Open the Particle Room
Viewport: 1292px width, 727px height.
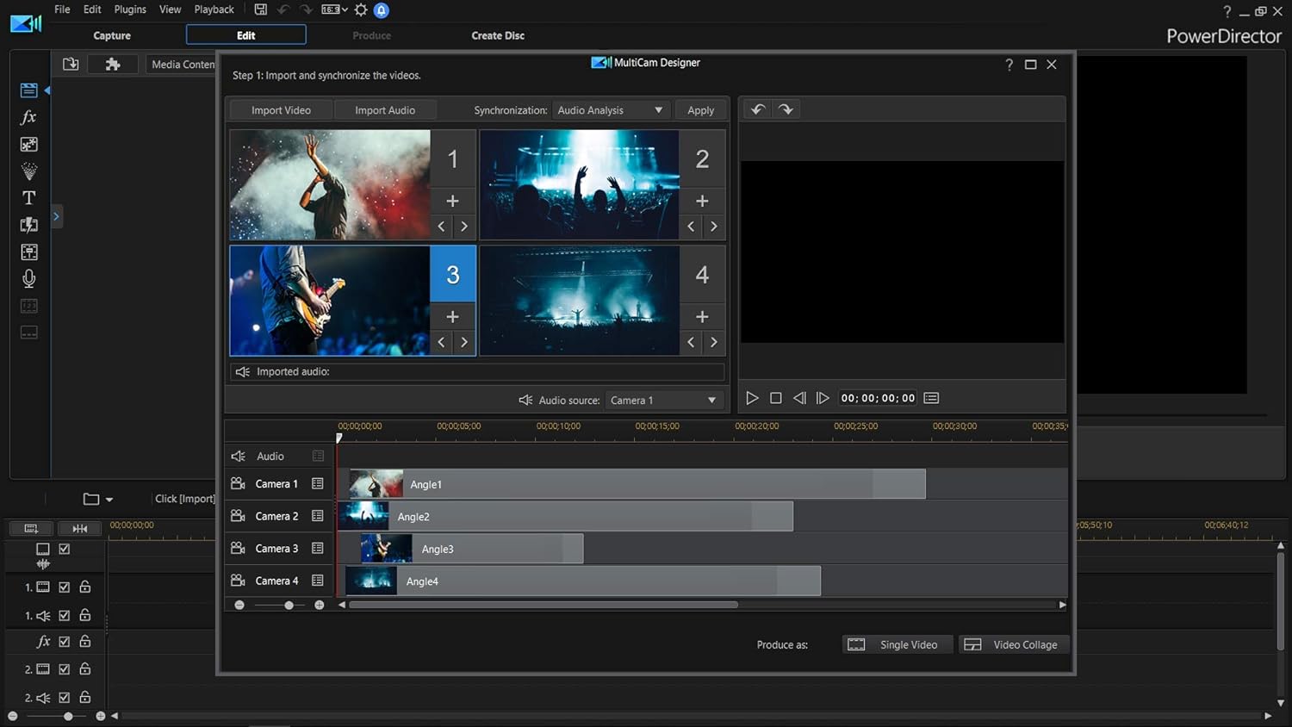point(28,171)
